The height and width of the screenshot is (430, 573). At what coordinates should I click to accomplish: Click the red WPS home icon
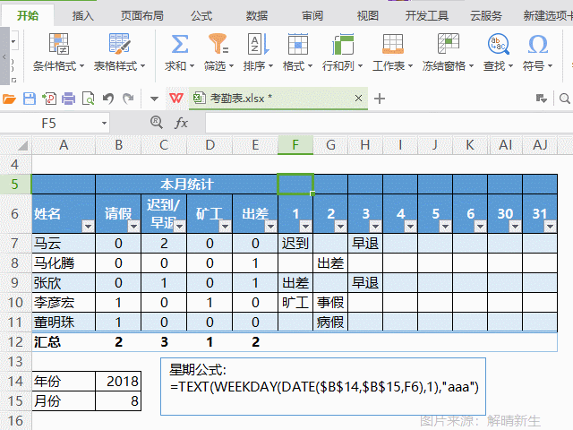click(176, 98)
